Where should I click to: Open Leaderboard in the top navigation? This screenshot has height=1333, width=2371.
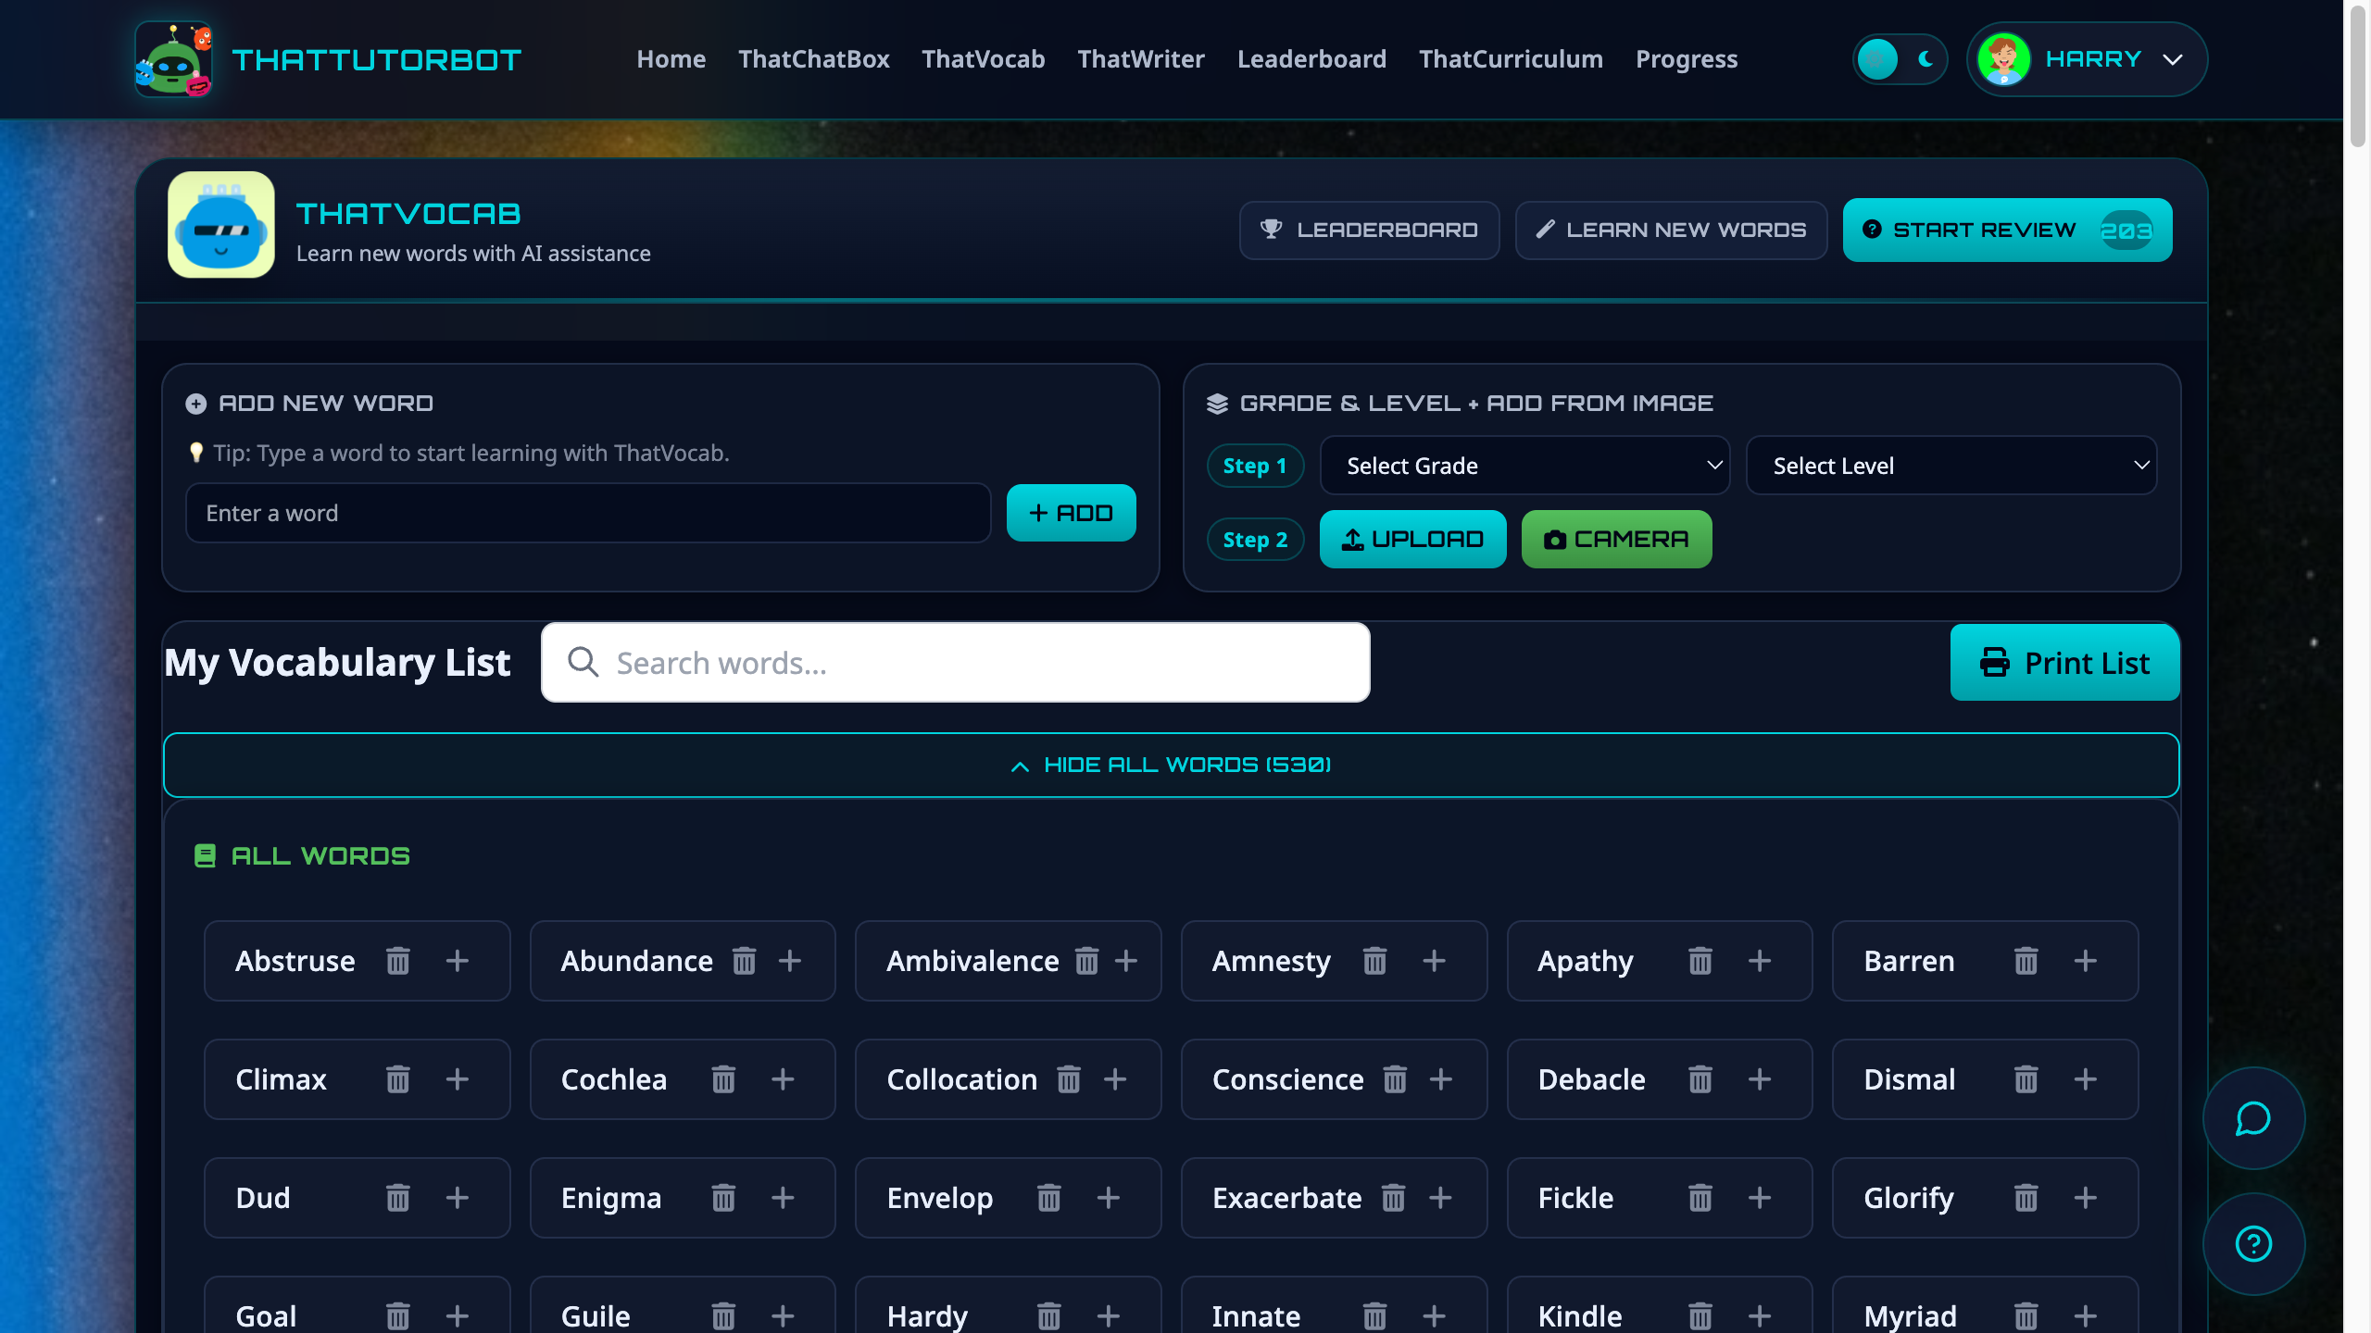[x=1312, y=59]
